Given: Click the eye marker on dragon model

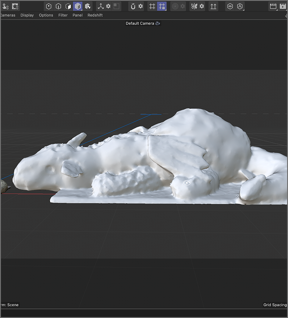Looking at the screenshot, I should [187, 183].
